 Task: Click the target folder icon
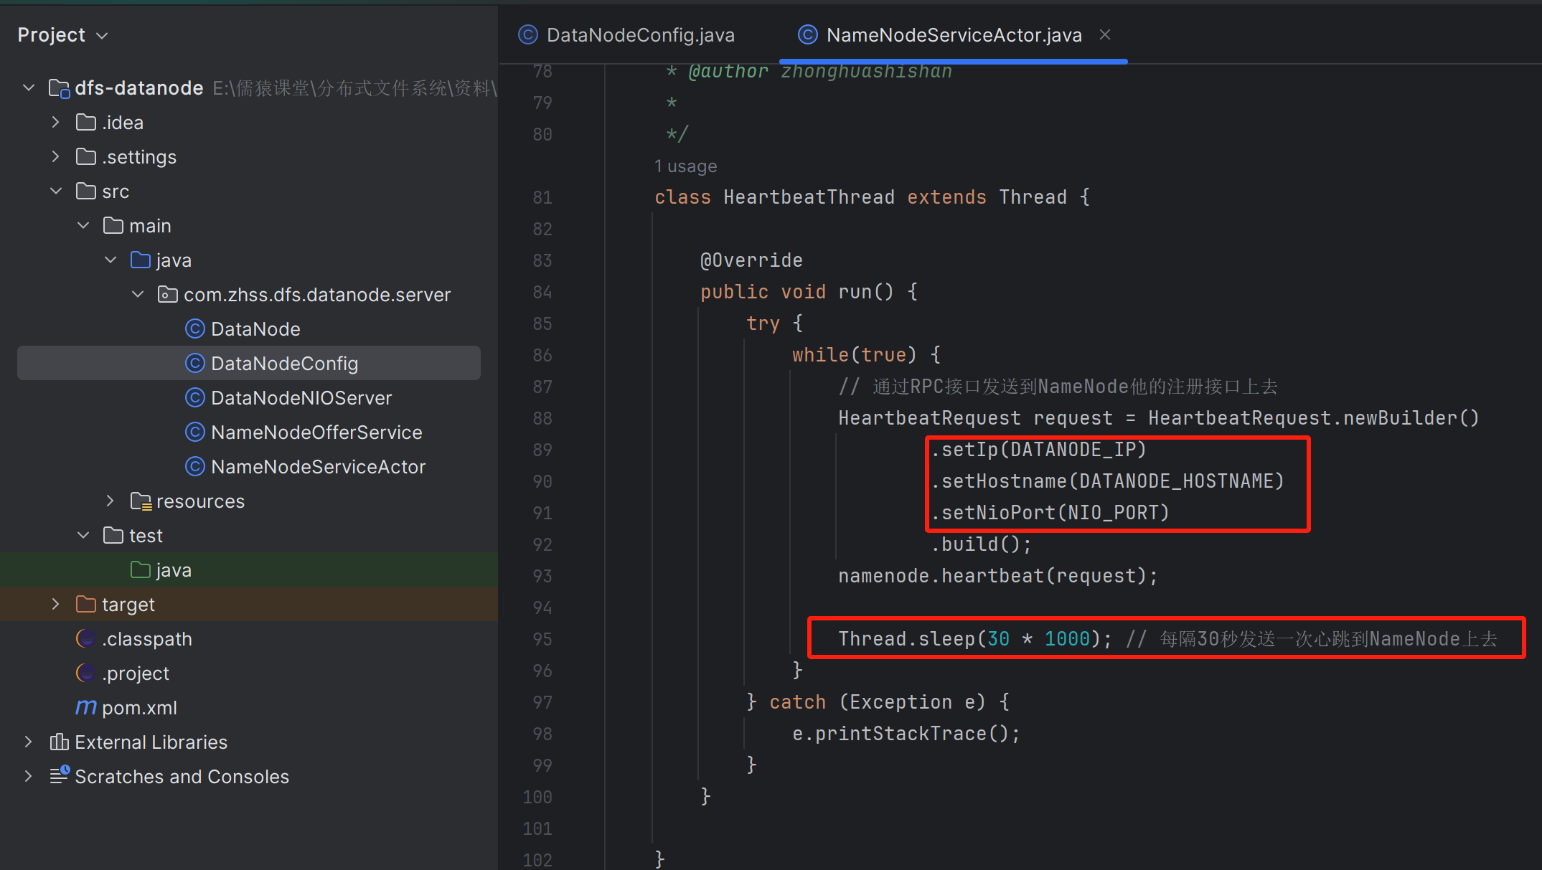[x=86, y=605]
